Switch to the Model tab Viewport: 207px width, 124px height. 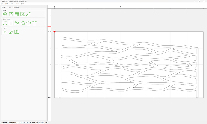[x=10, y=7]
